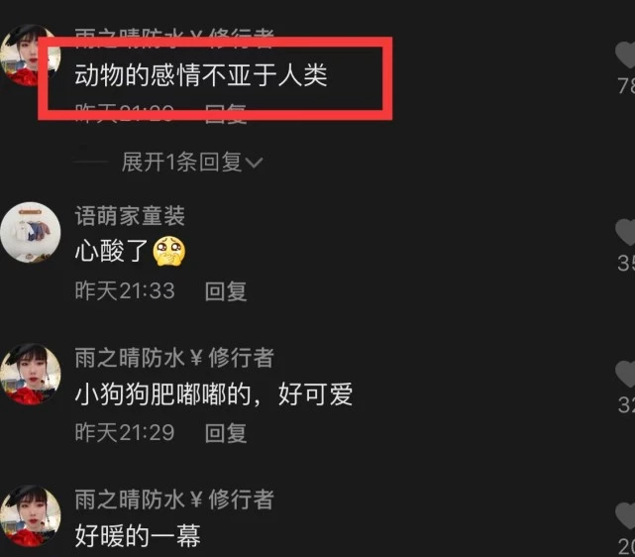Like the 动物的感情不亚于人类 comment
635x557 pixels.
tap(626, 56)
